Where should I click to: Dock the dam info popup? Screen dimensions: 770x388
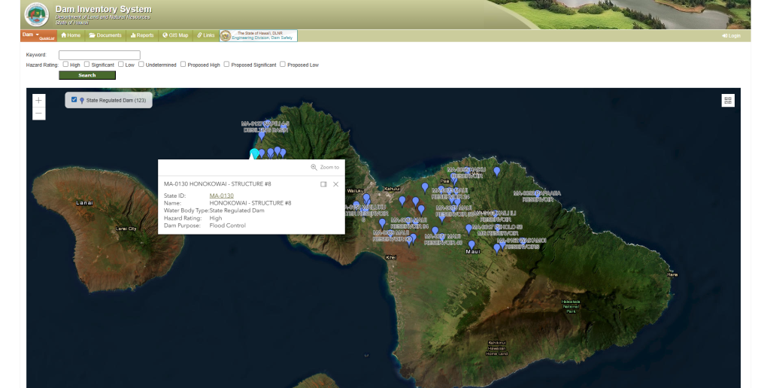point(323,184)
